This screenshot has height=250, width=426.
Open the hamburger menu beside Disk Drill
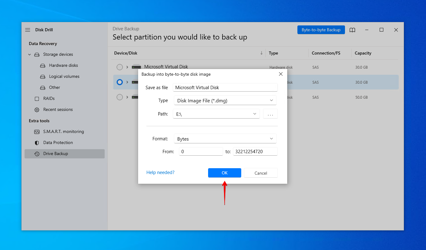28,30
